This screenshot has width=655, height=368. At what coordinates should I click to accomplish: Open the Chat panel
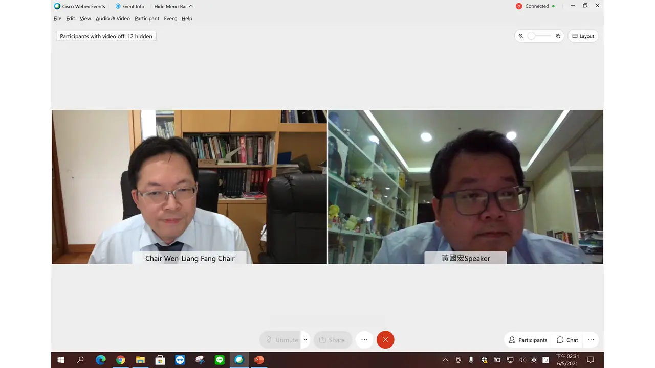click(x=567, y=340)
